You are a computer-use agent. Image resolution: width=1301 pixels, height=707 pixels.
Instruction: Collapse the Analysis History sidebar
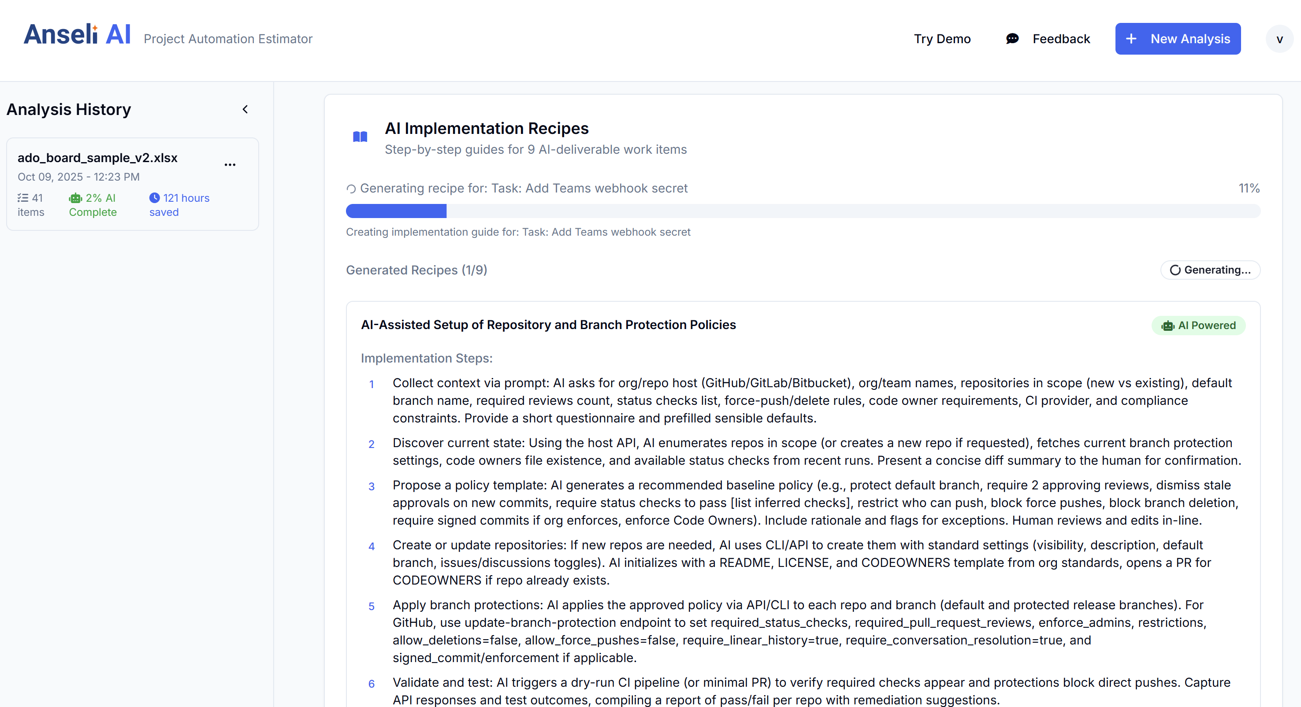[245, 110]
